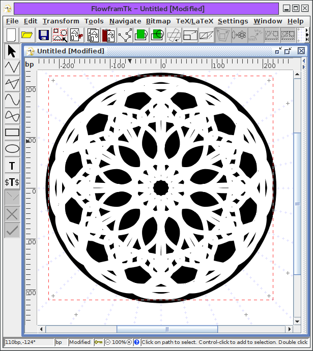313x351 pixels.
Task: Click the vertical scrollbar down arrow
Action: 297,321
